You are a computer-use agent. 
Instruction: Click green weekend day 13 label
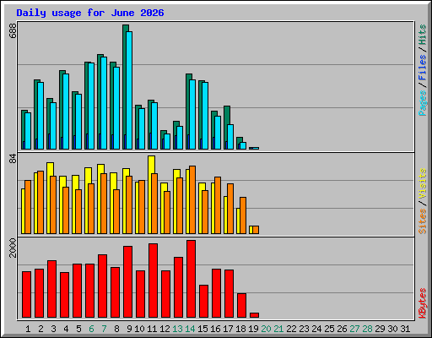tap(177, 329)
